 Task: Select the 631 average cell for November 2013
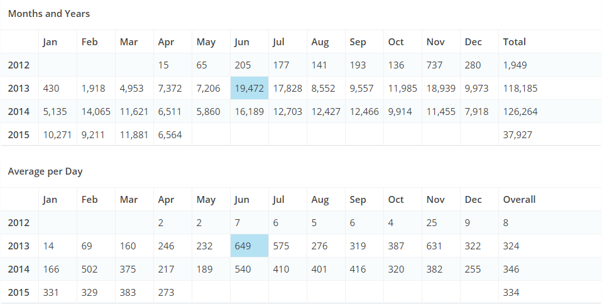(435, 246)
